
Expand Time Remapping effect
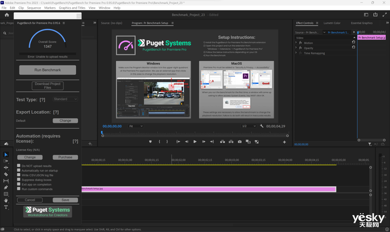pyautogui.click(x=296, y=53)
